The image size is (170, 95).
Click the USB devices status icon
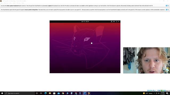(x=155, y=91)
